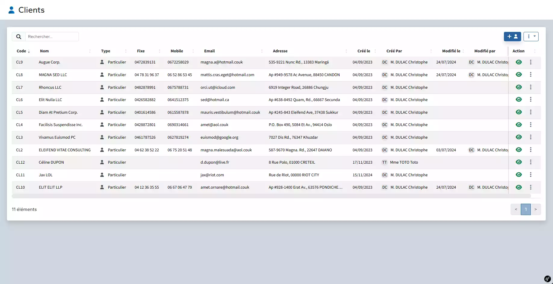Image resolution: width=553 pixels, height=284 pixels.
Task: Sort clients by Nom column header
Action: click(44, 51)
